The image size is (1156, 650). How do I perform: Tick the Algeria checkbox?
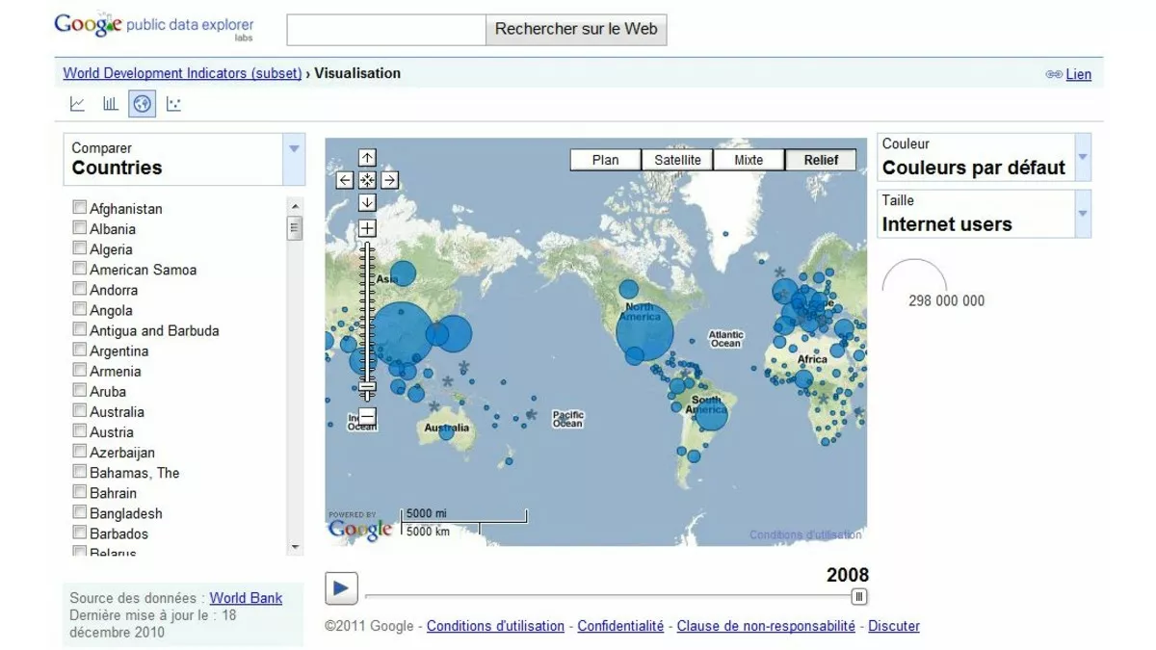[80, 247]
